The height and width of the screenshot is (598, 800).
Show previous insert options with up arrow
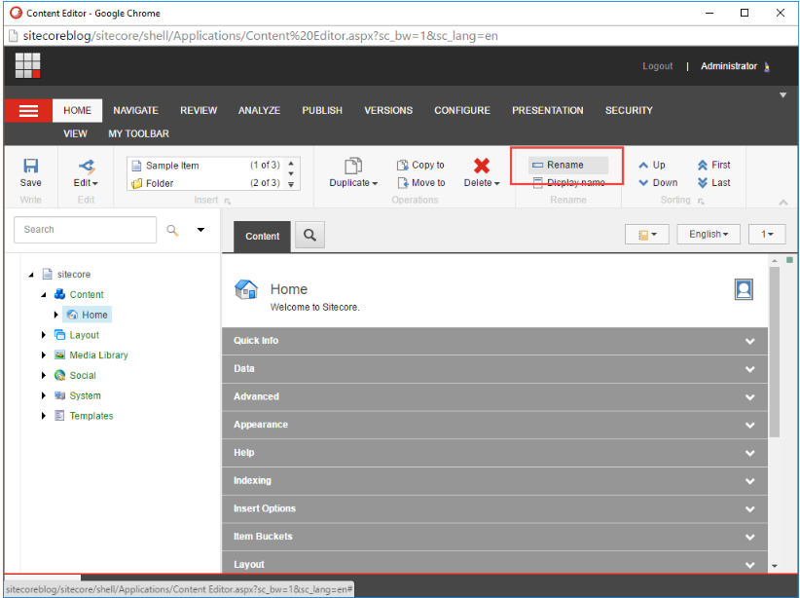point(291,164)
